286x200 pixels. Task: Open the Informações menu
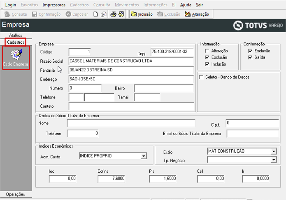(156, 5)
